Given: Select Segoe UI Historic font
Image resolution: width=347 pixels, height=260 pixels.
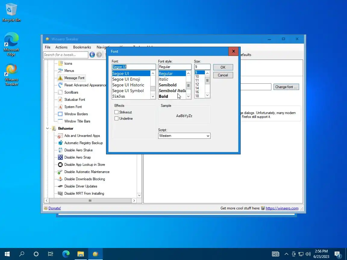Looking at the screenshot, I should coord(131,85).
